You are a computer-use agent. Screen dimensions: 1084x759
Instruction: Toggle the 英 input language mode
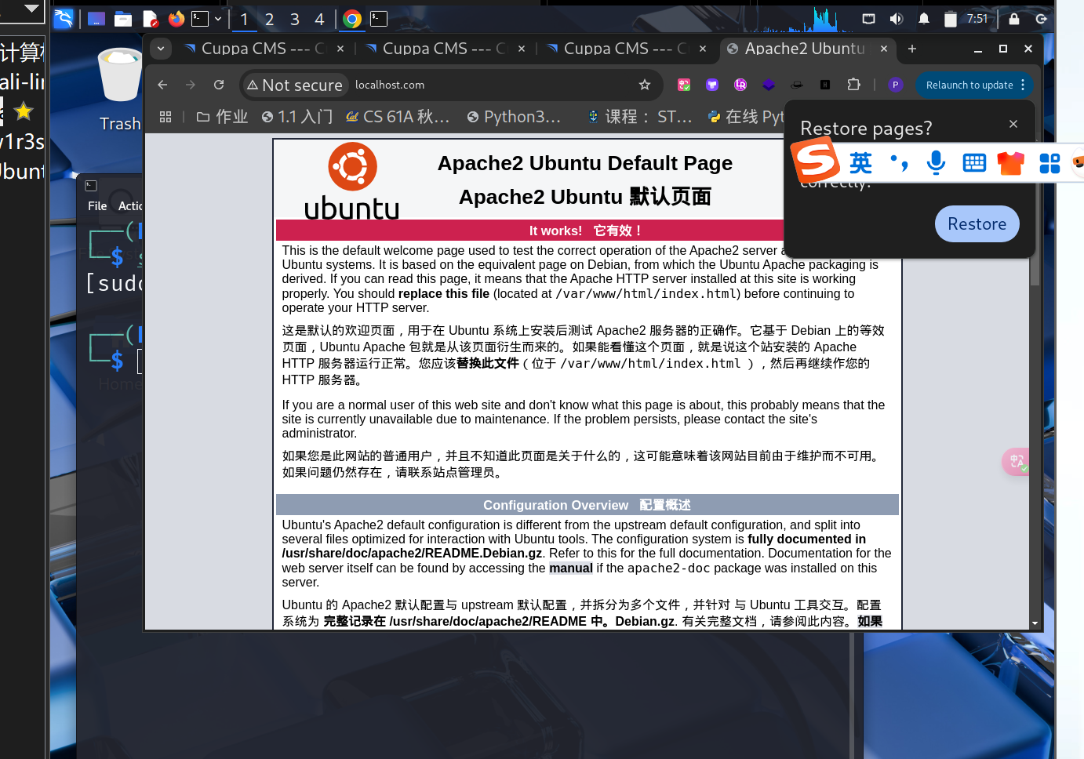860,162
